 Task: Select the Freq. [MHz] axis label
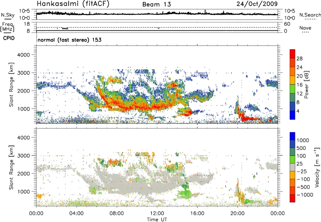coord(7,27)
